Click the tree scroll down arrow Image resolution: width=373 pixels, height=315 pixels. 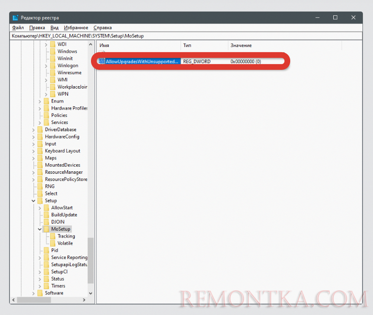90,293
